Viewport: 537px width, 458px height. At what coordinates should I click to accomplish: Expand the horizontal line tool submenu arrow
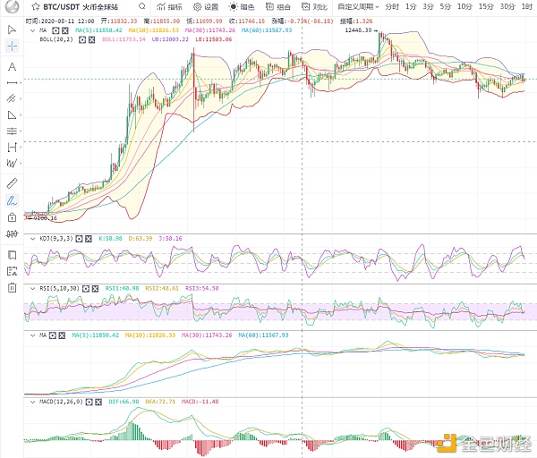(x=21, y=82)
